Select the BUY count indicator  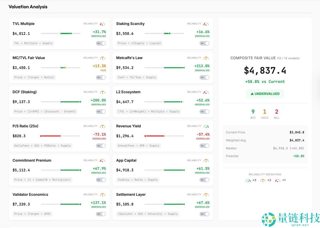point(253,113)
